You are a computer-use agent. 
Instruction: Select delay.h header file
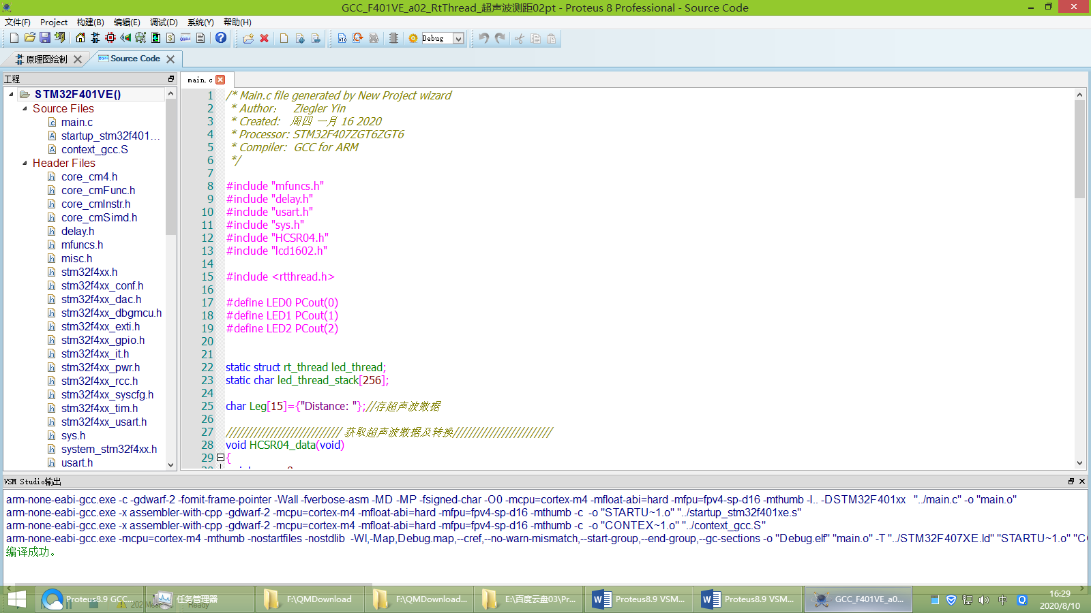tap(78, 231)
